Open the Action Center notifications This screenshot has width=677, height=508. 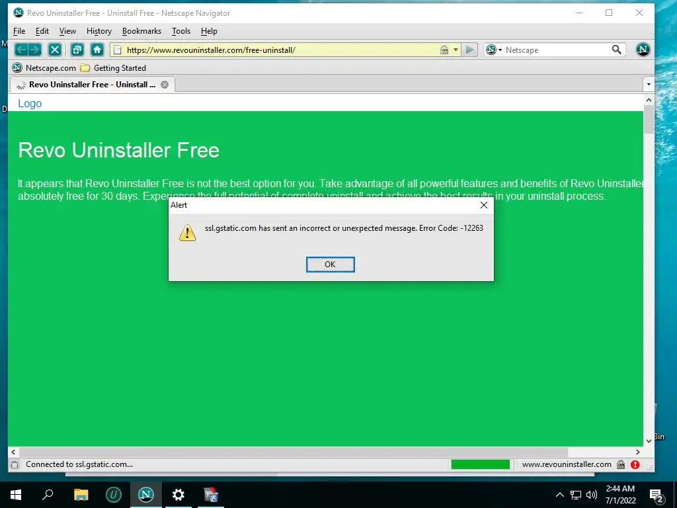[657, 495]
